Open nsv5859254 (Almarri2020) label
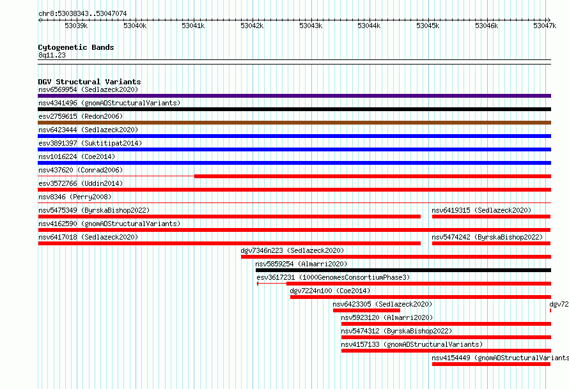Image resolution: width=569 pixels, height=389 pixels. click(x=301, y=264)
